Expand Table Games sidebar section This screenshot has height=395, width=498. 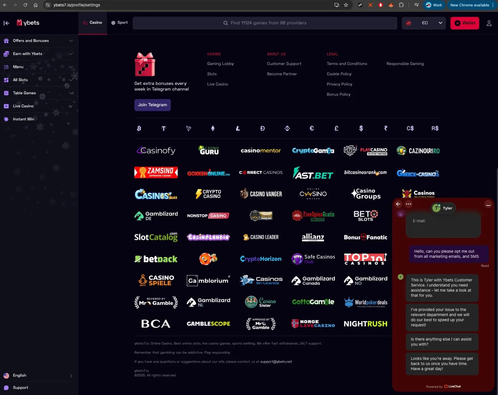pos(39,93)
